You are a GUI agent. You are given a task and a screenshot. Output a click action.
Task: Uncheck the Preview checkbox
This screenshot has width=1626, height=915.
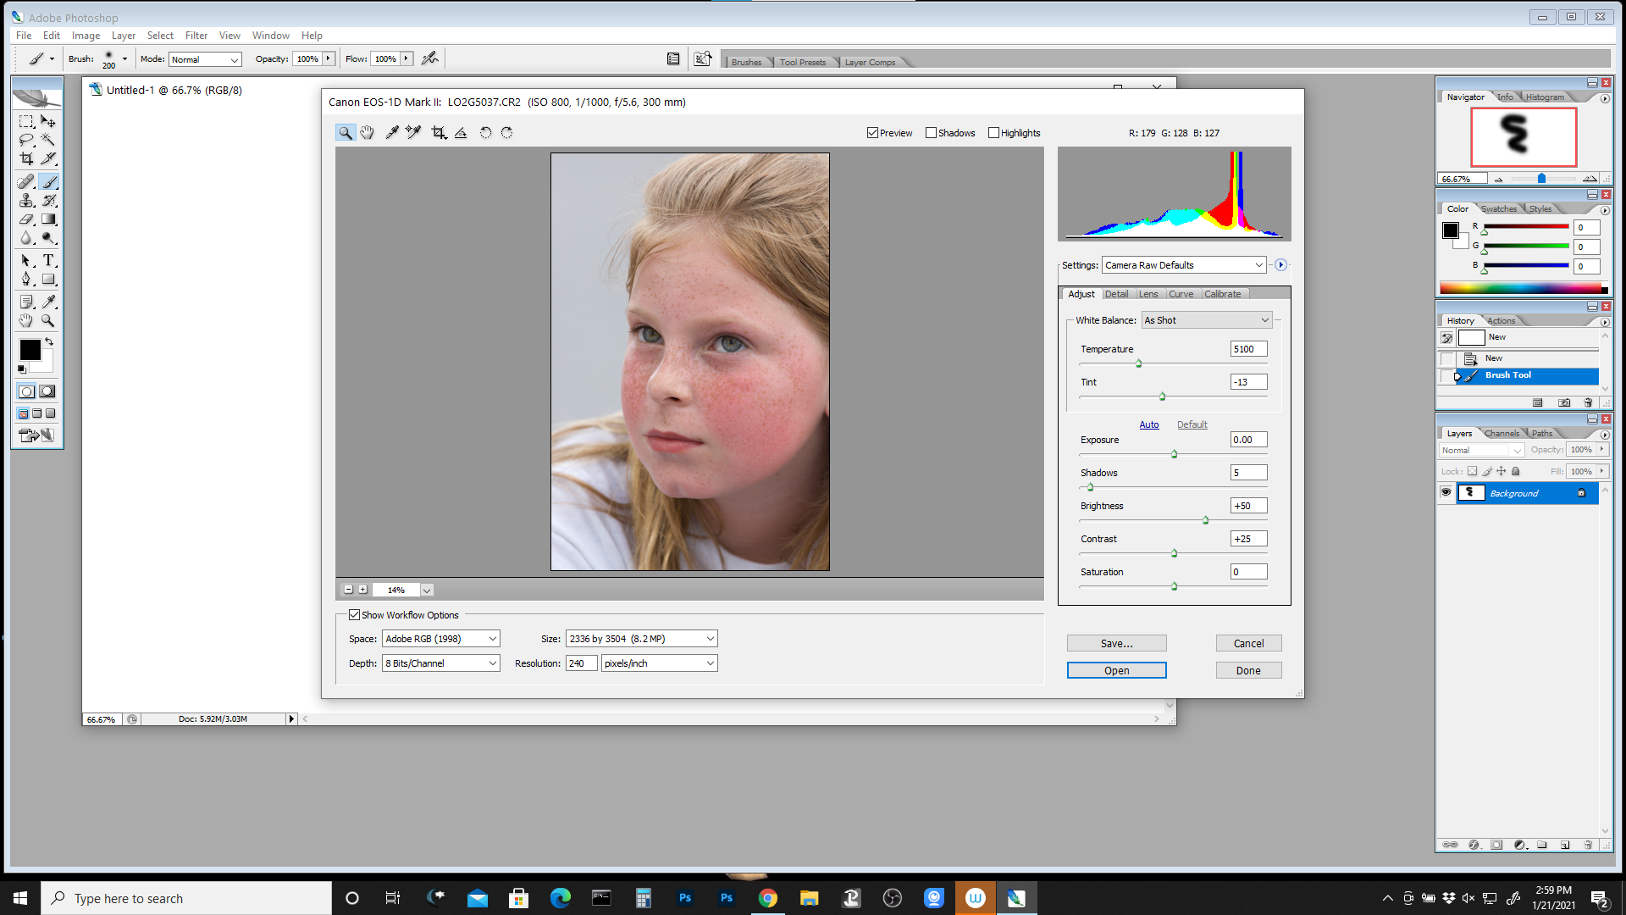(872, 133)
